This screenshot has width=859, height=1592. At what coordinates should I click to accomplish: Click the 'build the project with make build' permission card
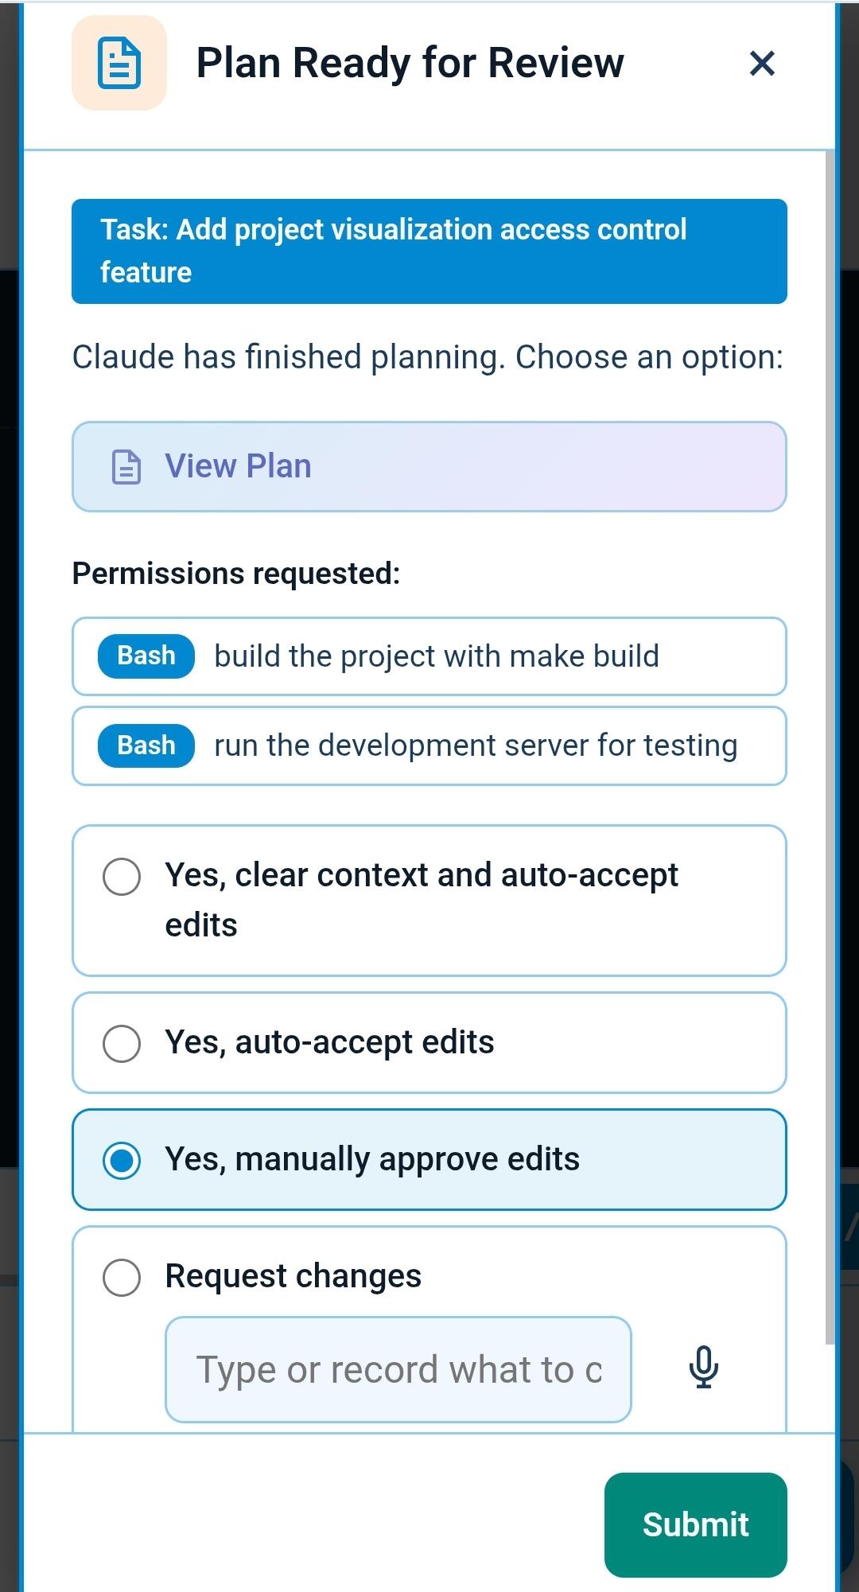tap(429, 656)
